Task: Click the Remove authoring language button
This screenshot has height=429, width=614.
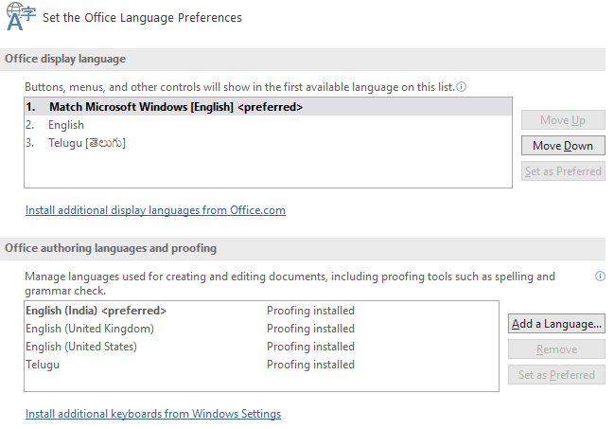Action: [556, 349]
